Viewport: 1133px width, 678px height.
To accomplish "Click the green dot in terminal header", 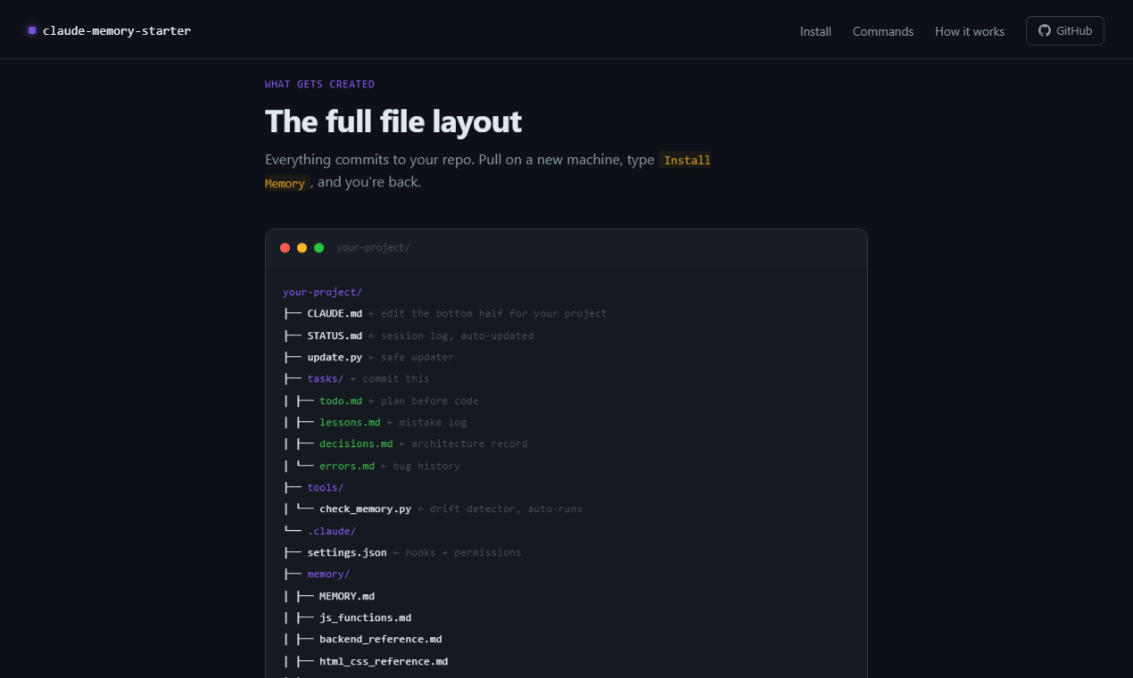I will point(319,248).
